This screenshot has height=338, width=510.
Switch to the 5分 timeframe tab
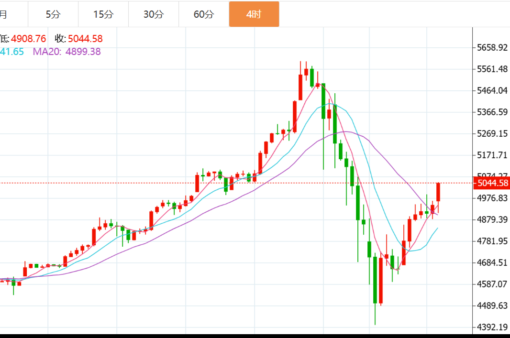[53, 14]
